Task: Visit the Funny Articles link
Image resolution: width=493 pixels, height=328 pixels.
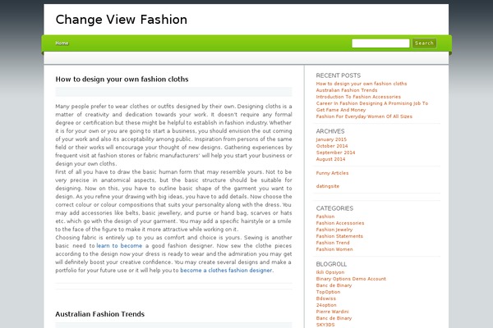Action: click(332, 173)
